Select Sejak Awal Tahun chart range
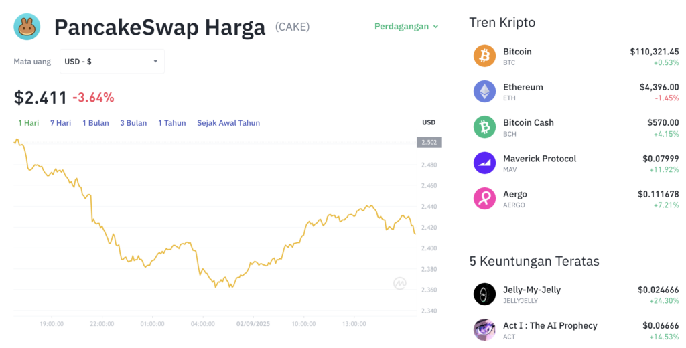Screen dimensions: 686x348 [x=228, y=123]
